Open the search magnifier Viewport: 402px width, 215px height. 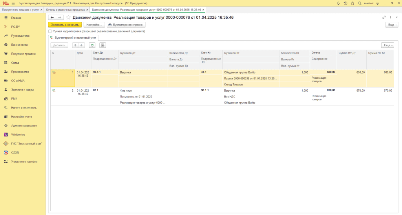point(360,3)
